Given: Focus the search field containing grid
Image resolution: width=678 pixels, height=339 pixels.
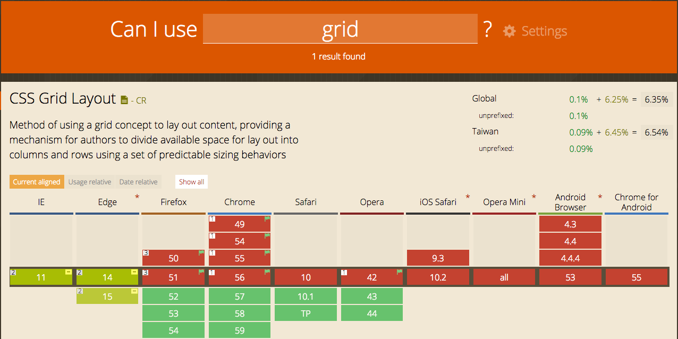Looking at the screenshot, I should click(340, 29).
